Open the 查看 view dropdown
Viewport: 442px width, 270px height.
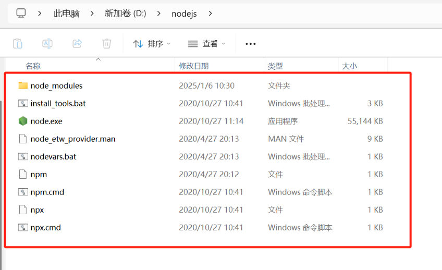pos(206,44)
